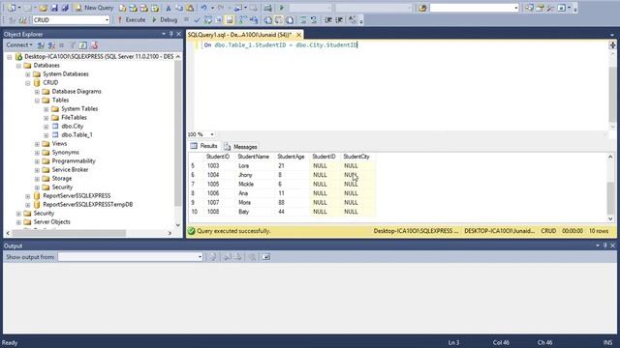
Task: Specify values for template parameters
Action: [352, 19]
